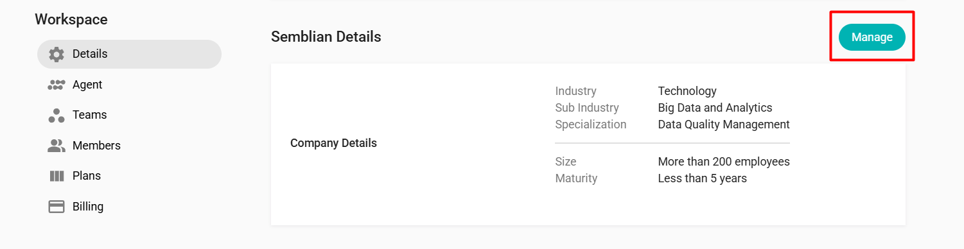
Task: Click the Data Quality Management value
Action: (x=724, y=125)
